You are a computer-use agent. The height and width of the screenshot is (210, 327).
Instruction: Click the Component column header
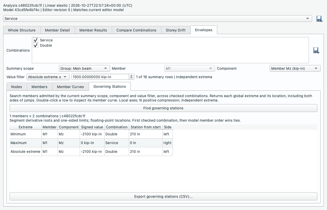point(69,127)
